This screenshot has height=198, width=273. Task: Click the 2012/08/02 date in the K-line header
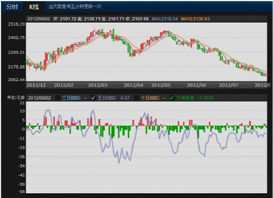tap(39, 19)
